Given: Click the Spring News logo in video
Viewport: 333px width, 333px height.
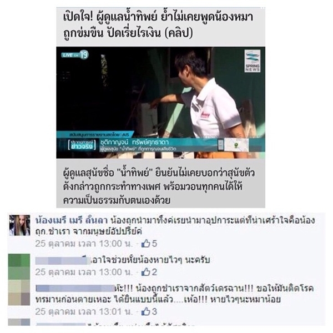Looking at the screenshot, I should [x=253, y=61].
